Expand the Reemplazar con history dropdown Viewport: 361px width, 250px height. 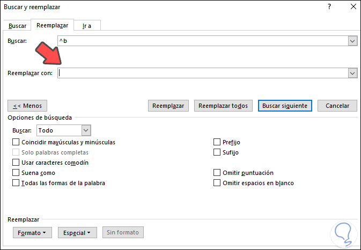352,73
